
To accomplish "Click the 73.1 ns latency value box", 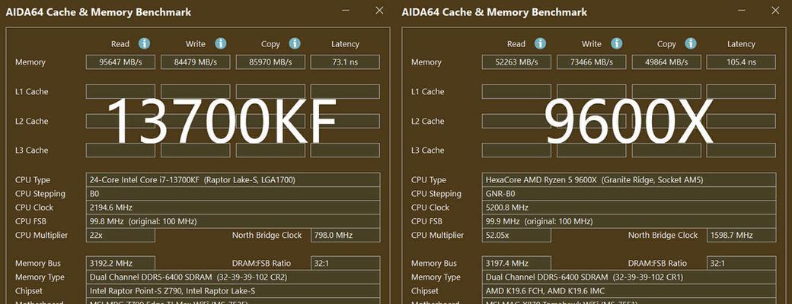I will coord(345,62).
